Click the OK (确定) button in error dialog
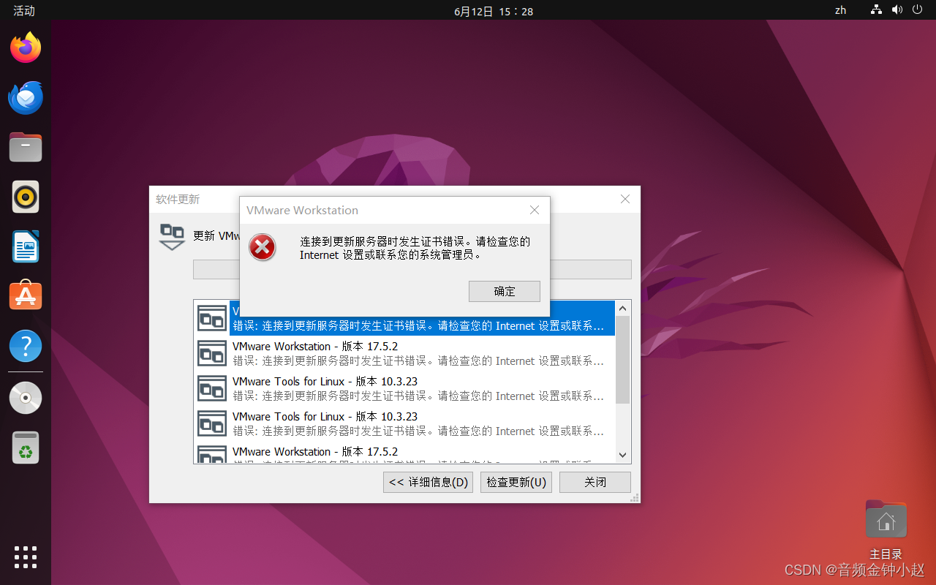 [x=504, y=291]
